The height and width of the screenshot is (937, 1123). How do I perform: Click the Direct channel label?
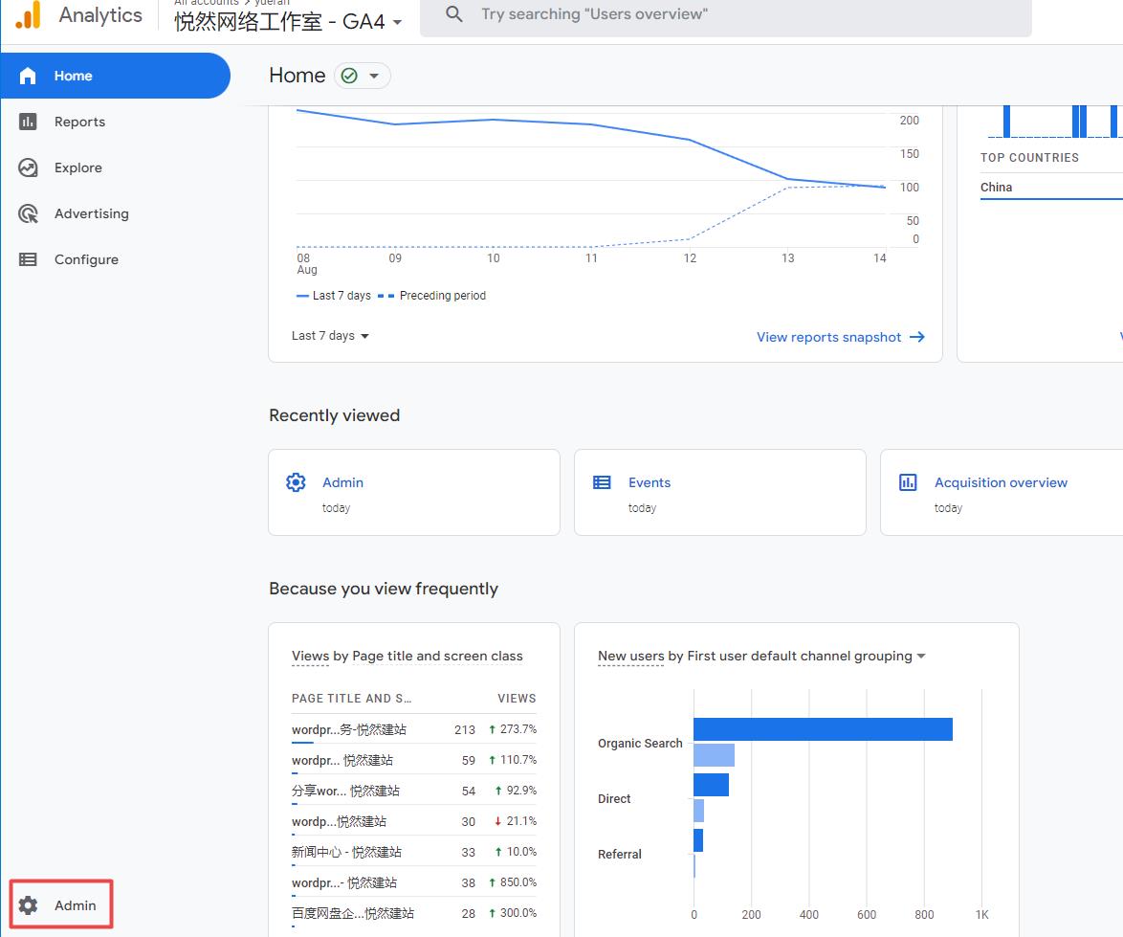tap(614, 799)
